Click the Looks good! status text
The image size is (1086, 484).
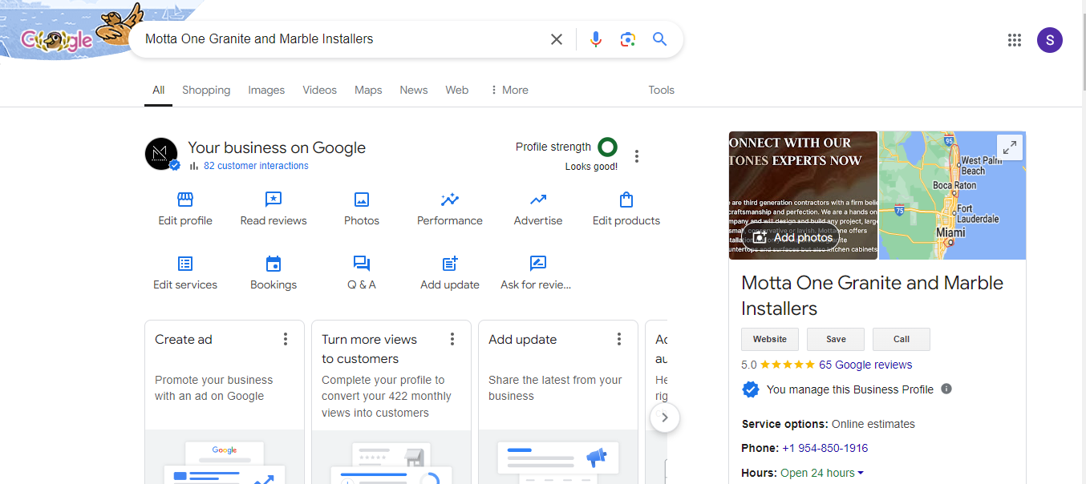click(591, 167)
